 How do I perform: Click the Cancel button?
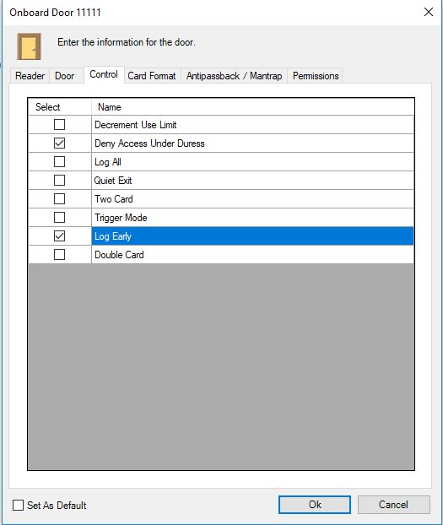tap(393, 505)
